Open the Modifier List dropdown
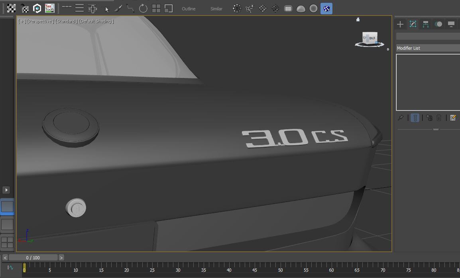 pos(428,48)
